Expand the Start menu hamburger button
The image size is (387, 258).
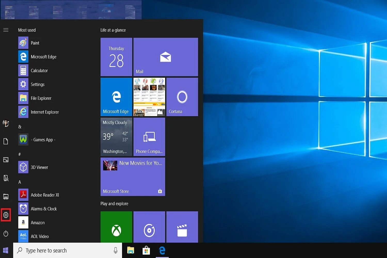[x=6, y=30]
